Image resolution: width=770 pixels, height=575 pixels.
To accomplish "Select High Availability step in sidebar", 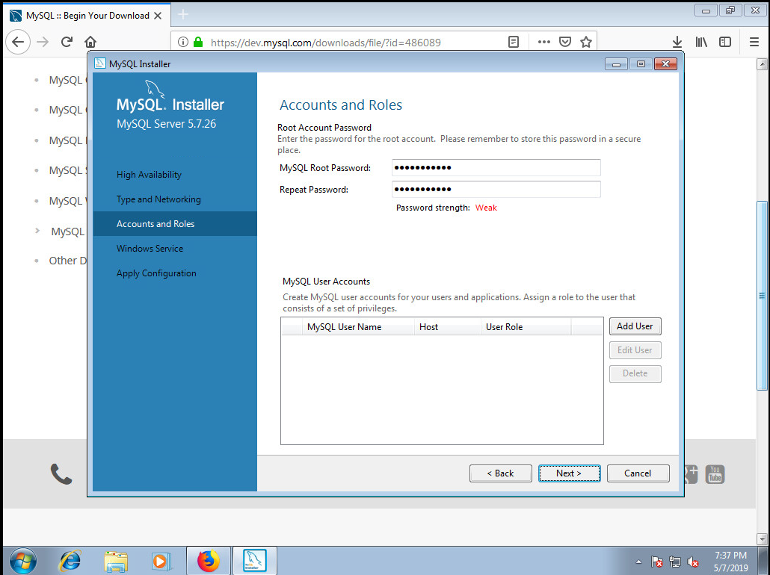I will [149, 175].
